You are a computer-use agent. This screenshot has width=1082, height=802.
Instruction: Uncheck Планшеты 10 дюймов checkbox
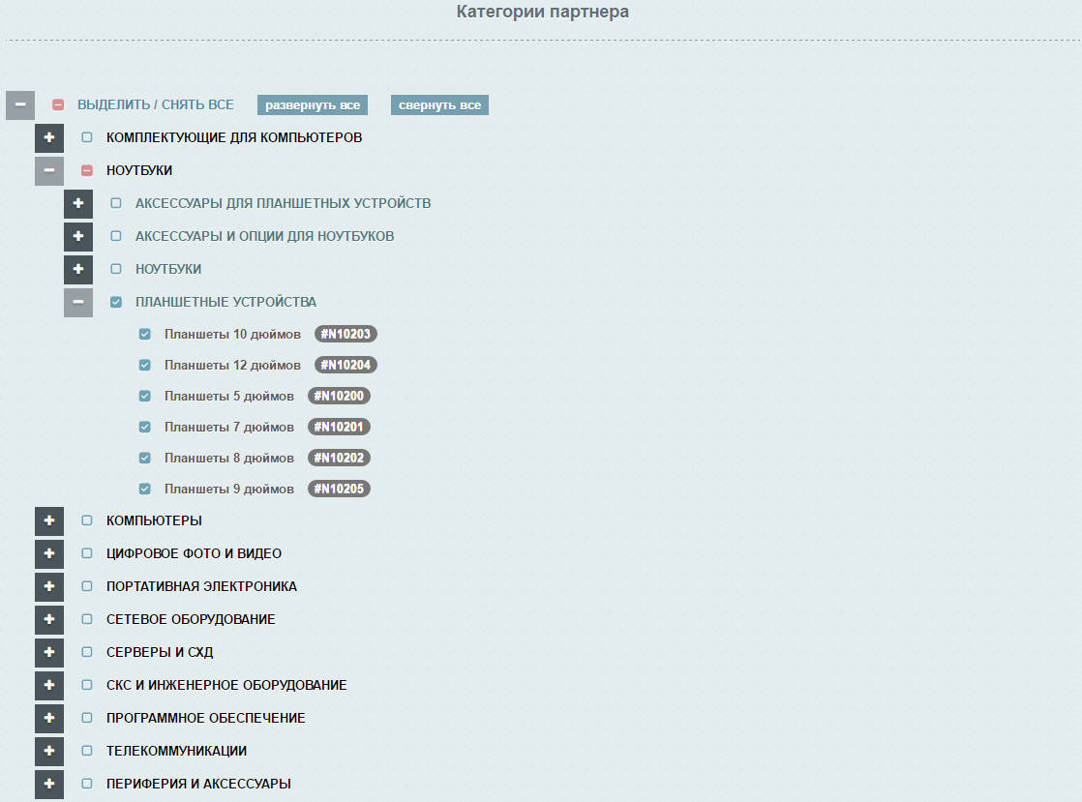[x=145, y=334]
